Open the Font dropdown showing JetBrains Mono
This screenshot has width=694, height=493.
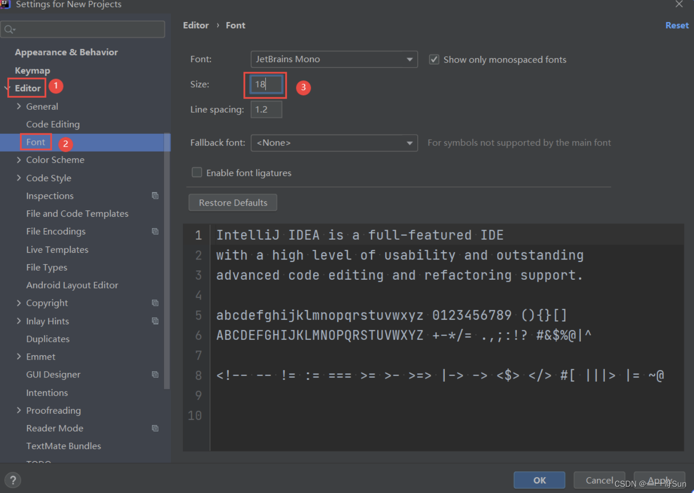334,59
